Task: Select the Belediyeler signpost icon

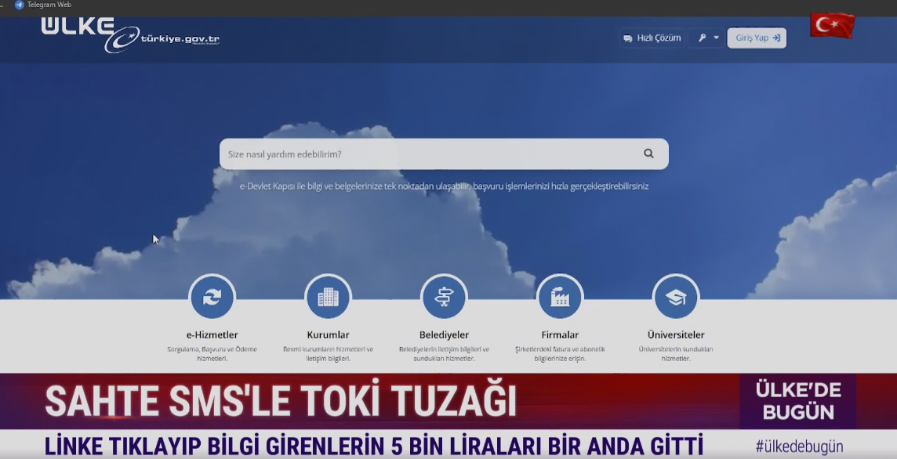Action: tap(444, 298)
